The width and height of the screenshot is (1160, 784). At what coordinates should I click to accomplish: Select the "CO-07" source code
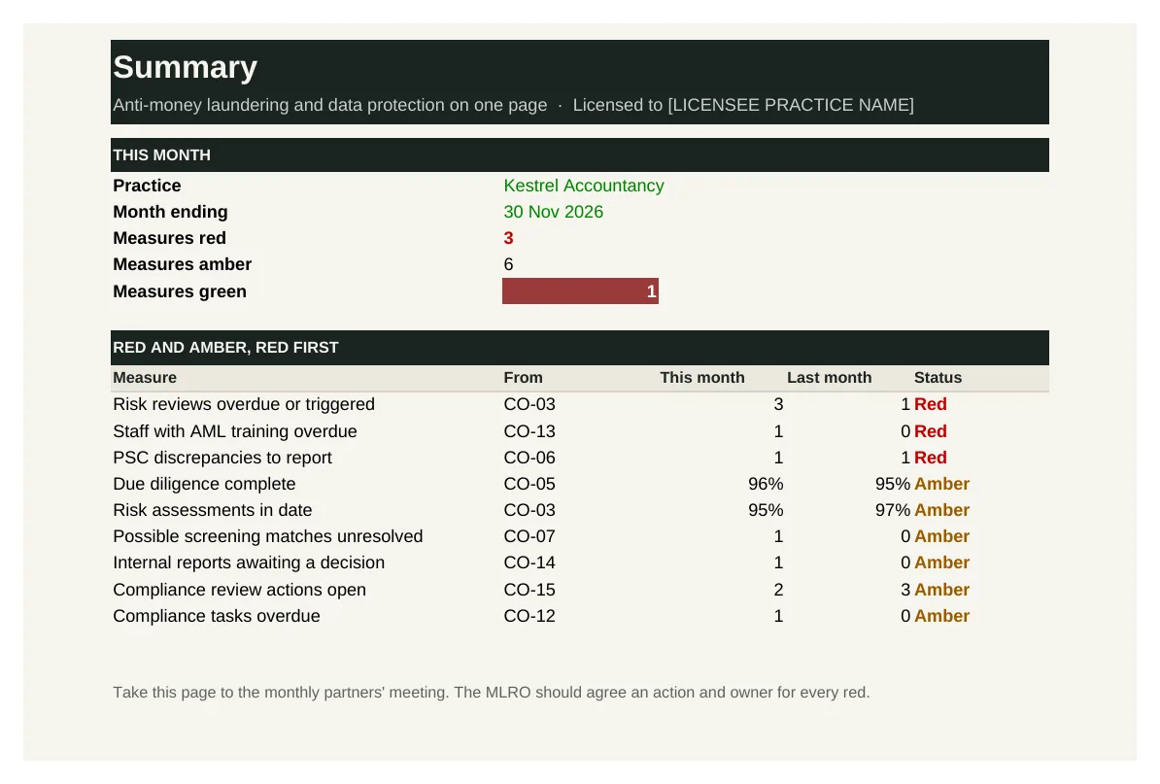529,536
